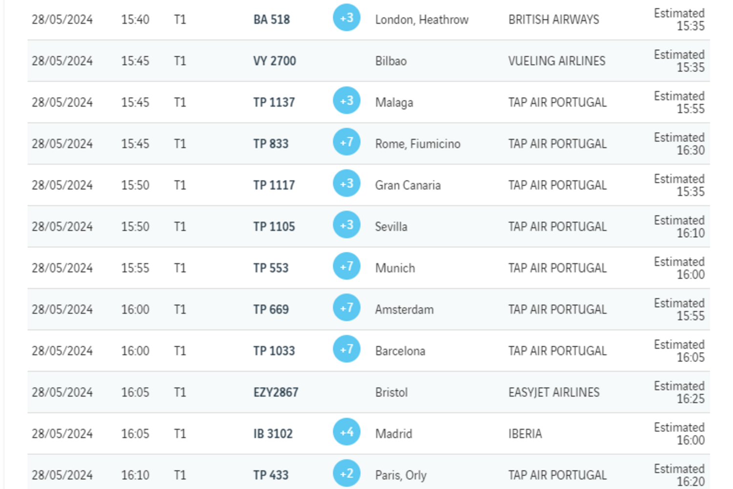Click the +3 codeshare badge for BA 518
This screenshot has width=733, height=489.
point(346,18)
